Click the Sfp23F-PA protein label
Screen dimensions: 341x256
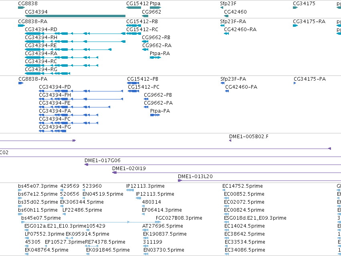233,79
